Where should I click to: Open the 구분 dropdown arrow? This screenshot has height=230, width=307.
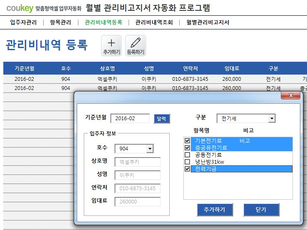(272, 119)
